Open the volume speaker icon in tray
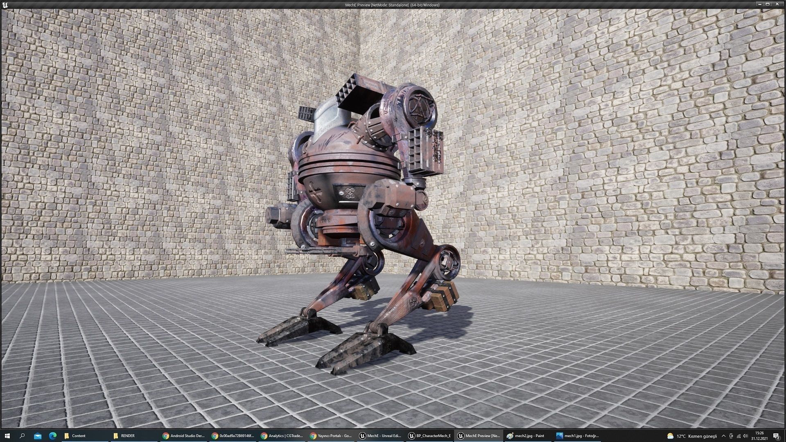This screenshot has width=786, height=442. 745,436
